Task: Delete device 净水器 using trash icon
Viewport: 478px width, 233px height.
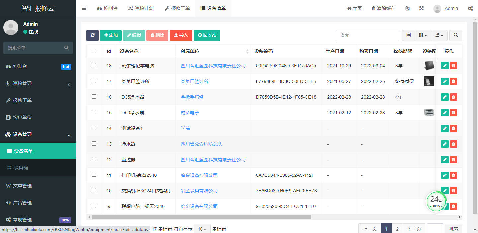Action: (x=453, y=144)
